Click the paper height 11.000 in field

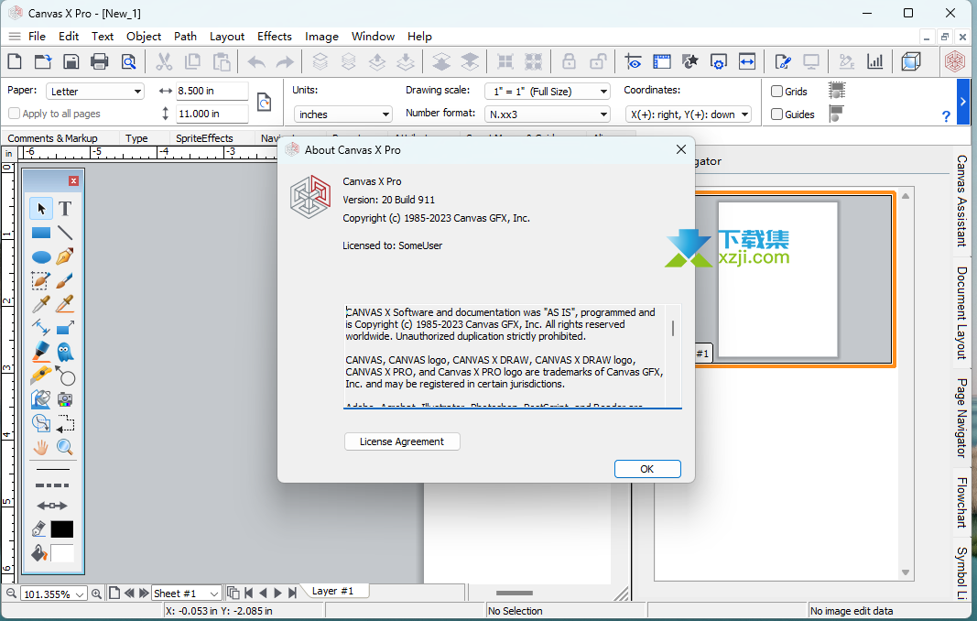212,114
